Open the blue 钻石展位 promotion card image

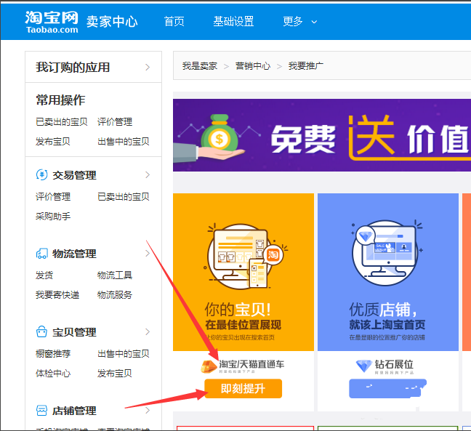[388, 272]
